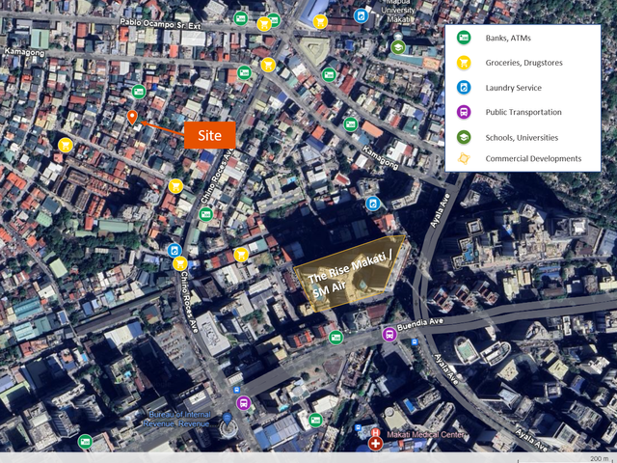The image size is (617, 463).
Task: Click the Commercial Developments legend icon
Action: click(x=464, y=158)
